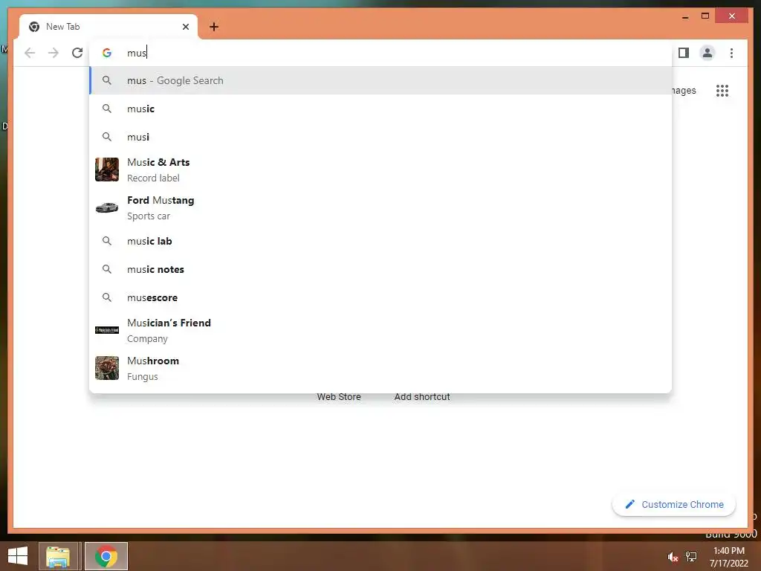Maximize the Chrome window

(x=705, y=16)
